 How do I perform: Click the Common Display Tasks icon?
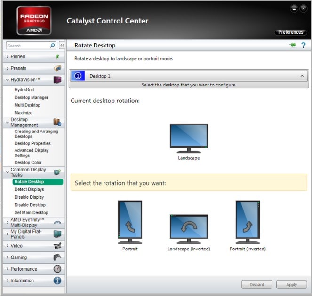pos(57,172)
